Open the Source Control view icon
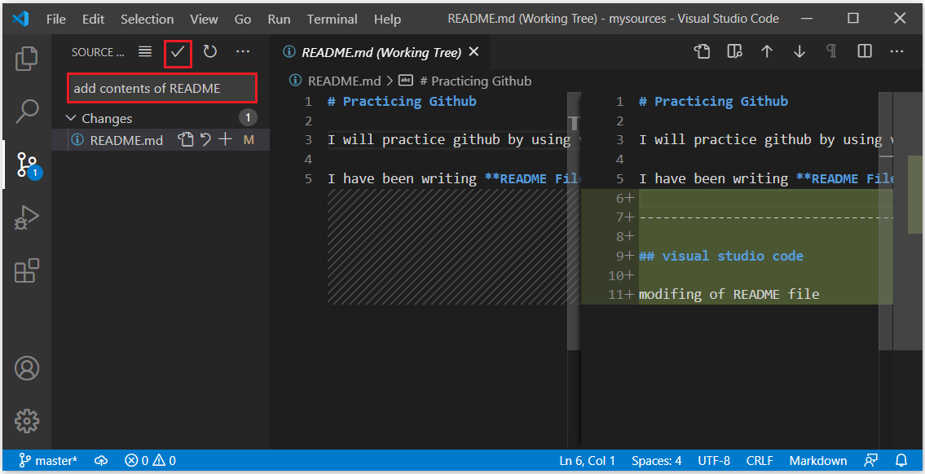Viewport: 925px width, 474px height. (x=27, y=165)
